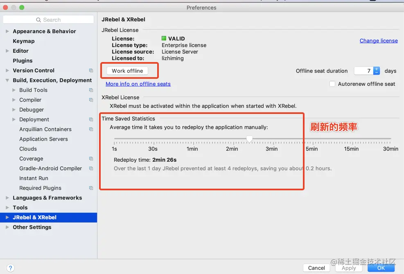Click the Redeploy time value 2min 26s
The width and height of the screenshot is (404, 274).
click(165, 160)
